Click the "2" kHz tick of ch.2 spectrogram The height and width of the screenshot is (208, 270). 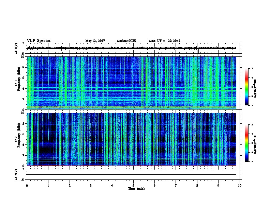24,155
